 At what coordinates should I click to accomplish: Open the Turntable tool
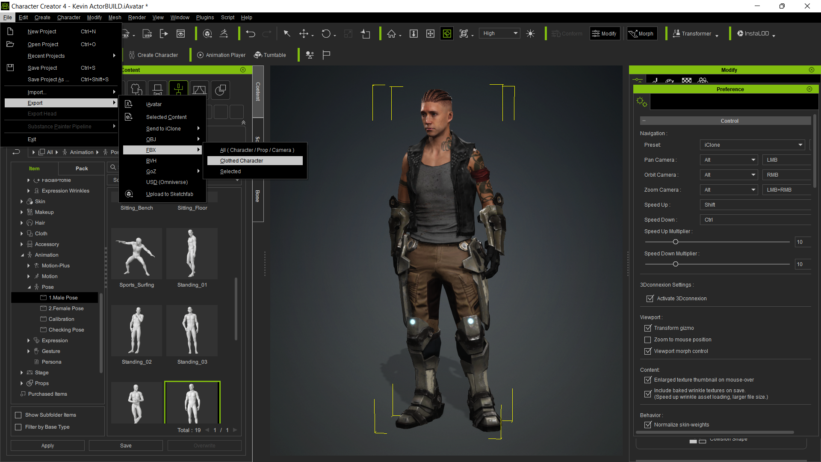(x=270, y=55)
